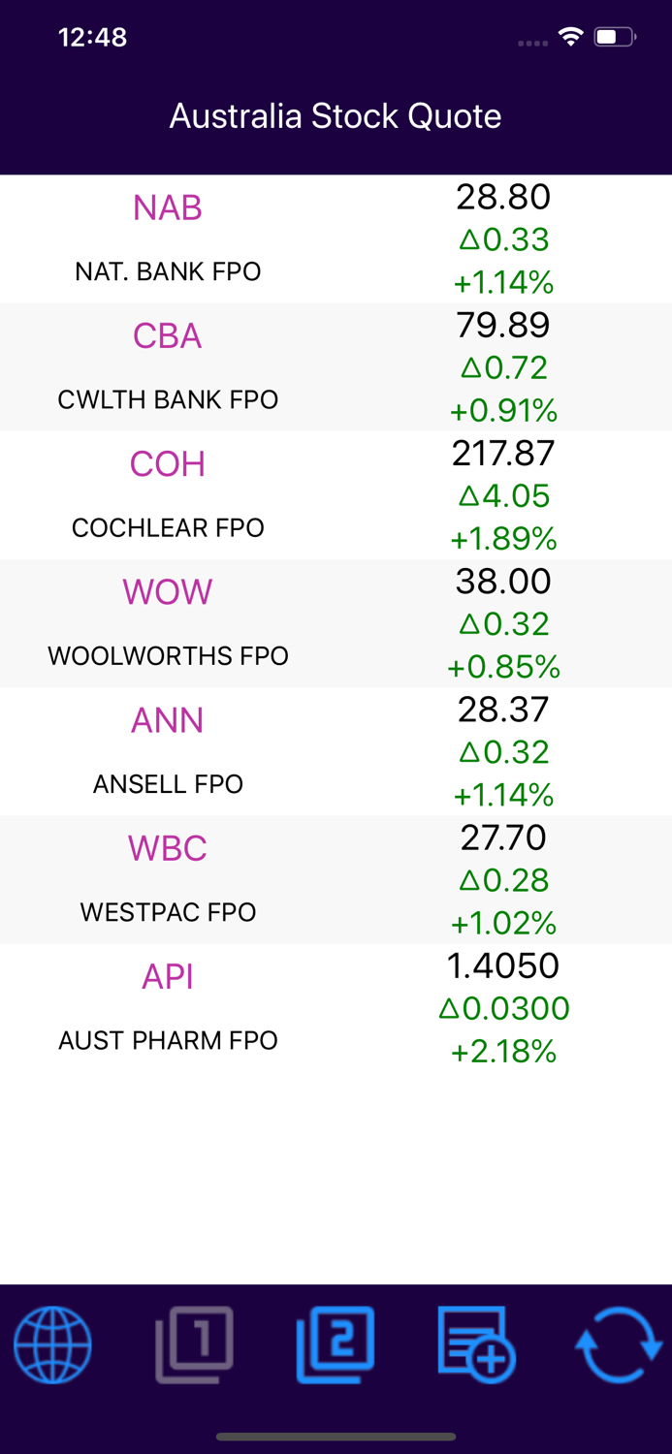Tap the WOW Woolworths row
Screen dimensions: 672x1454
click(x=167, y=592)
